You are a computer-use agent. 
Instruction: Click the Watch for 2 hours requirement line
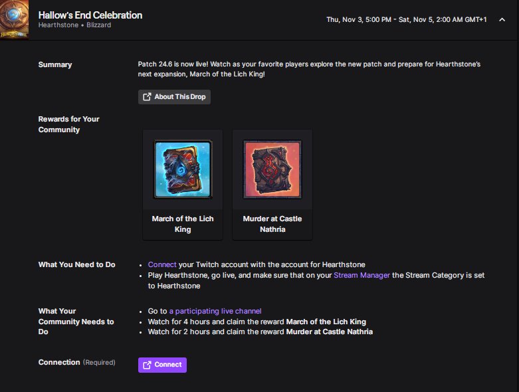(260, 332)
